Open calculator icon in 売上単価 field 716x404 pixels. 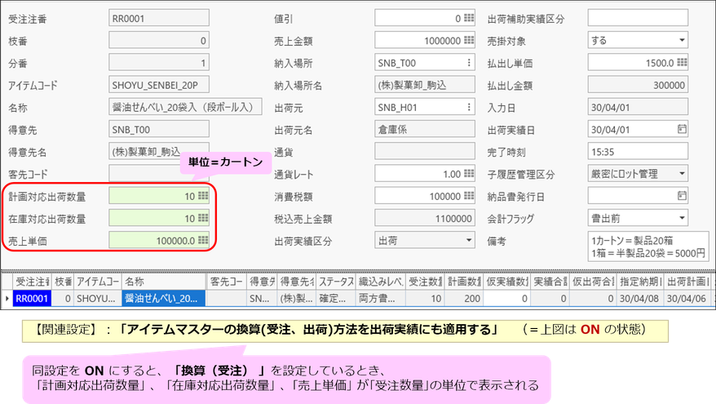click(203, 241)
